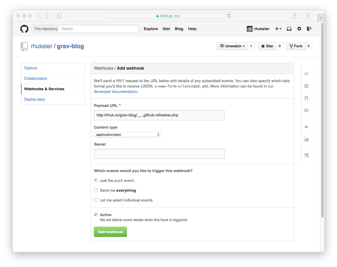Click the Add webhook button

coord(111,232)
